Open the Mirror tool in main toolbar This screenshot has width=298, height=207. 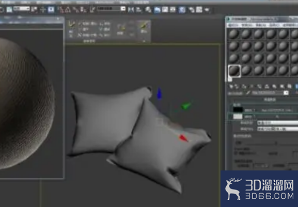[x=131, y=9]
